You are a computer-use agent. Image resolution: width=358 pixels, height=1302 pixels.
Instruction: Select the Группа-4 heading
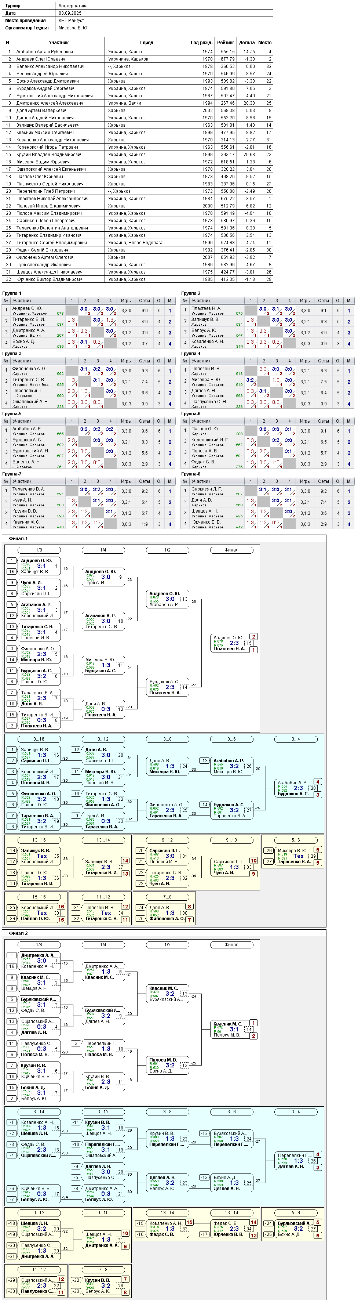point(191,353)
